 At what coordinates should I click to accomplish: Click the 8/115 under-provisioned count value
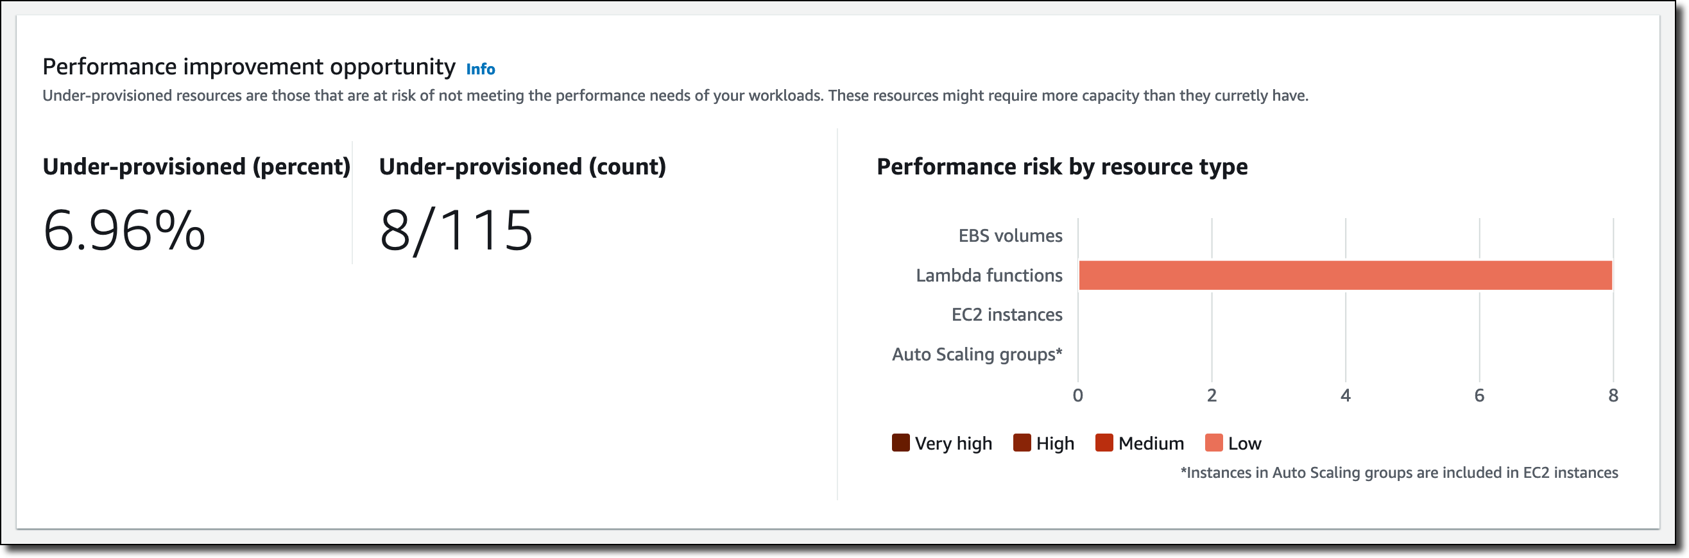456,230
